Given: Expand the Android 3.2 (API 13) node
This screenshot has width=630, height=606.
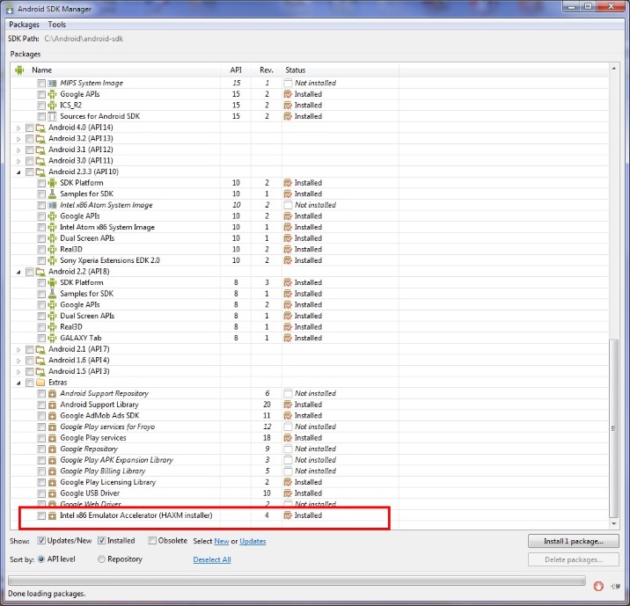Looking at the screenshot, I should (18, 139).
